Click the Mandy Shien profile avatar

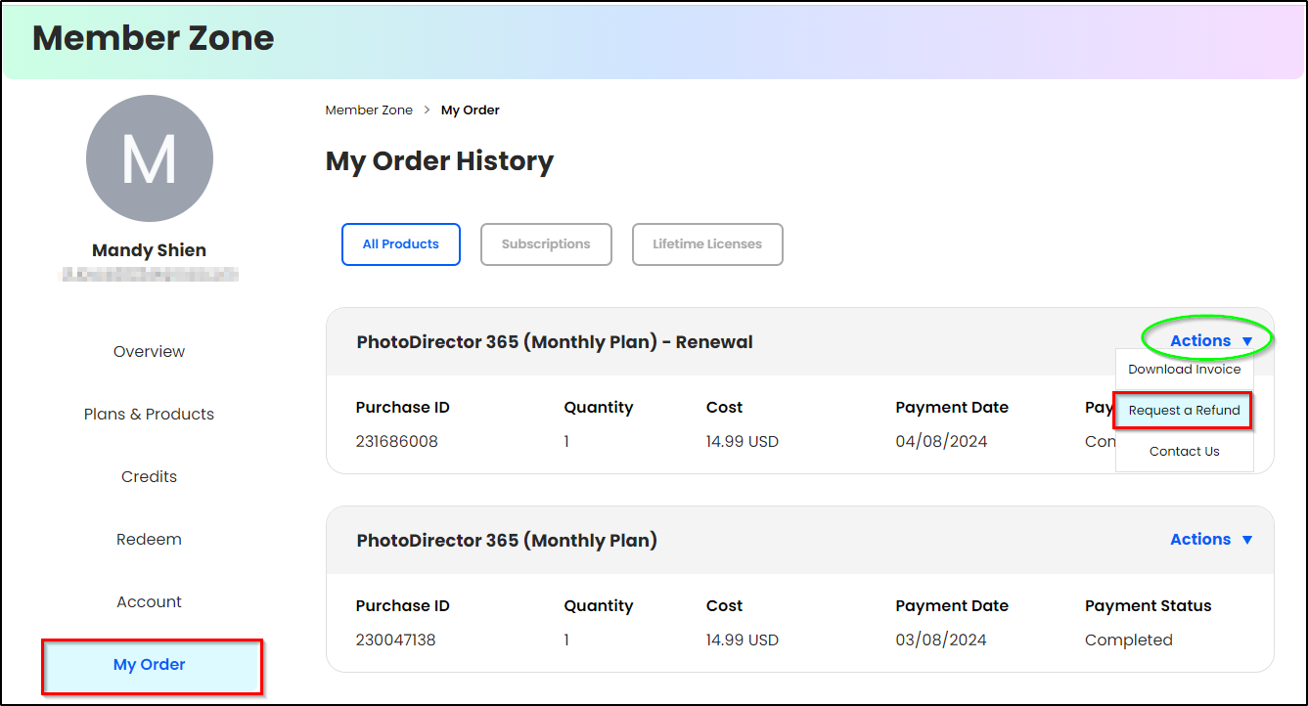150,157
